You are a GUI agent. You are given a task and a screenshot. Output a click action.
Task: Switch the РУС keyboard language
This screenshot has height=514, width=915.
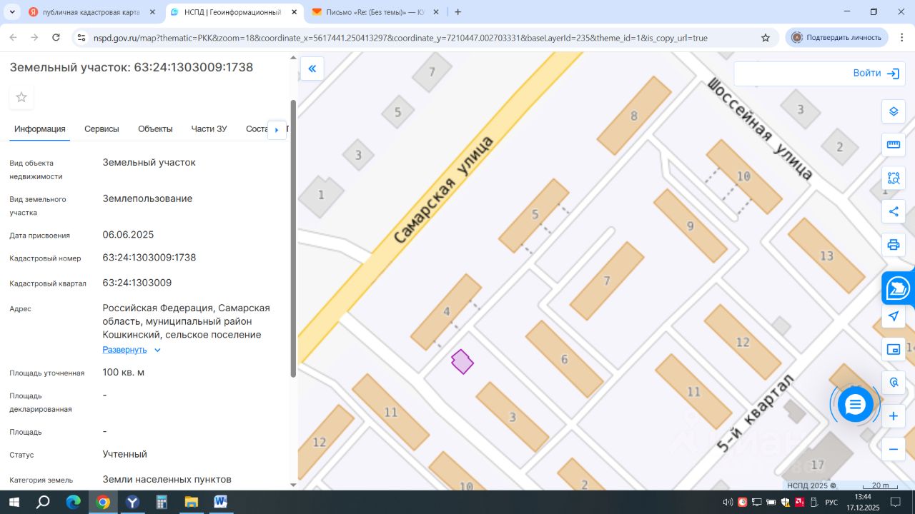pos(831,503)
